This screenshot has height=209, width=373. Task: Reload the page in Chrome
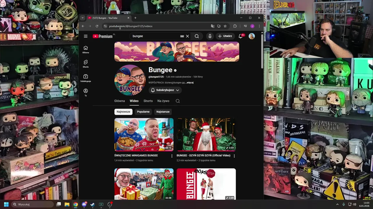pyautogui.click(x=97, y=26)
